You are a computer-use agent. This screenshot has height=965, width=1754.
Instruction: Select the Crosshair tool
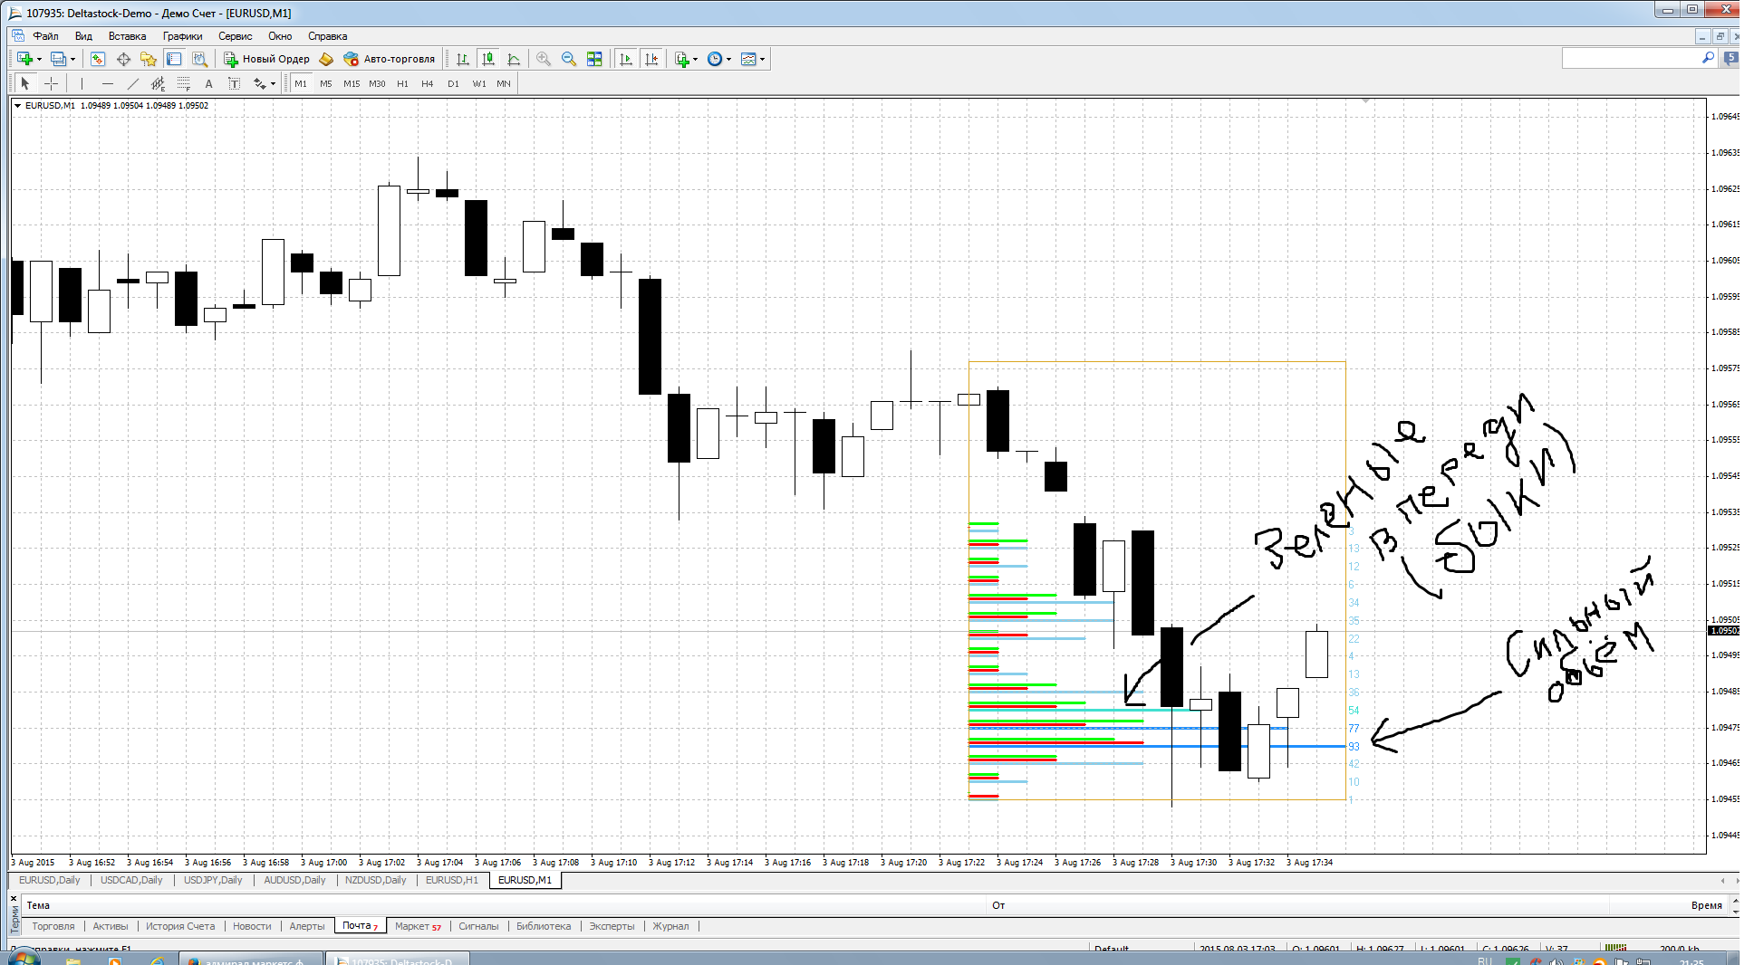52,83
